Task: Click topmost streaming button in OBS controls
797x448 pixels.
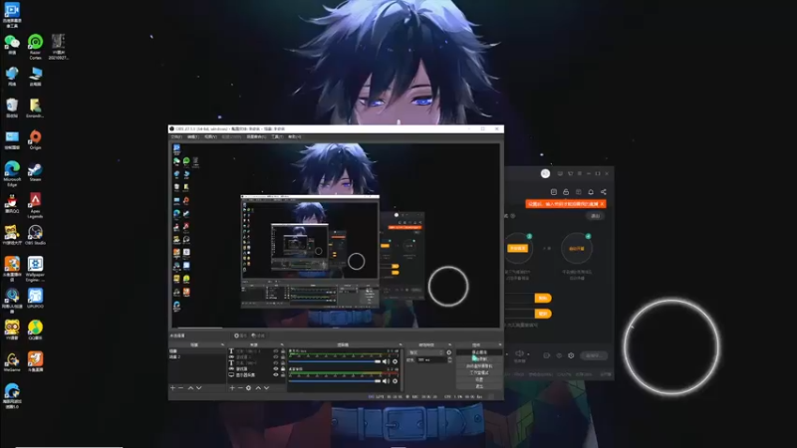Action: click(x=479, y=352)
